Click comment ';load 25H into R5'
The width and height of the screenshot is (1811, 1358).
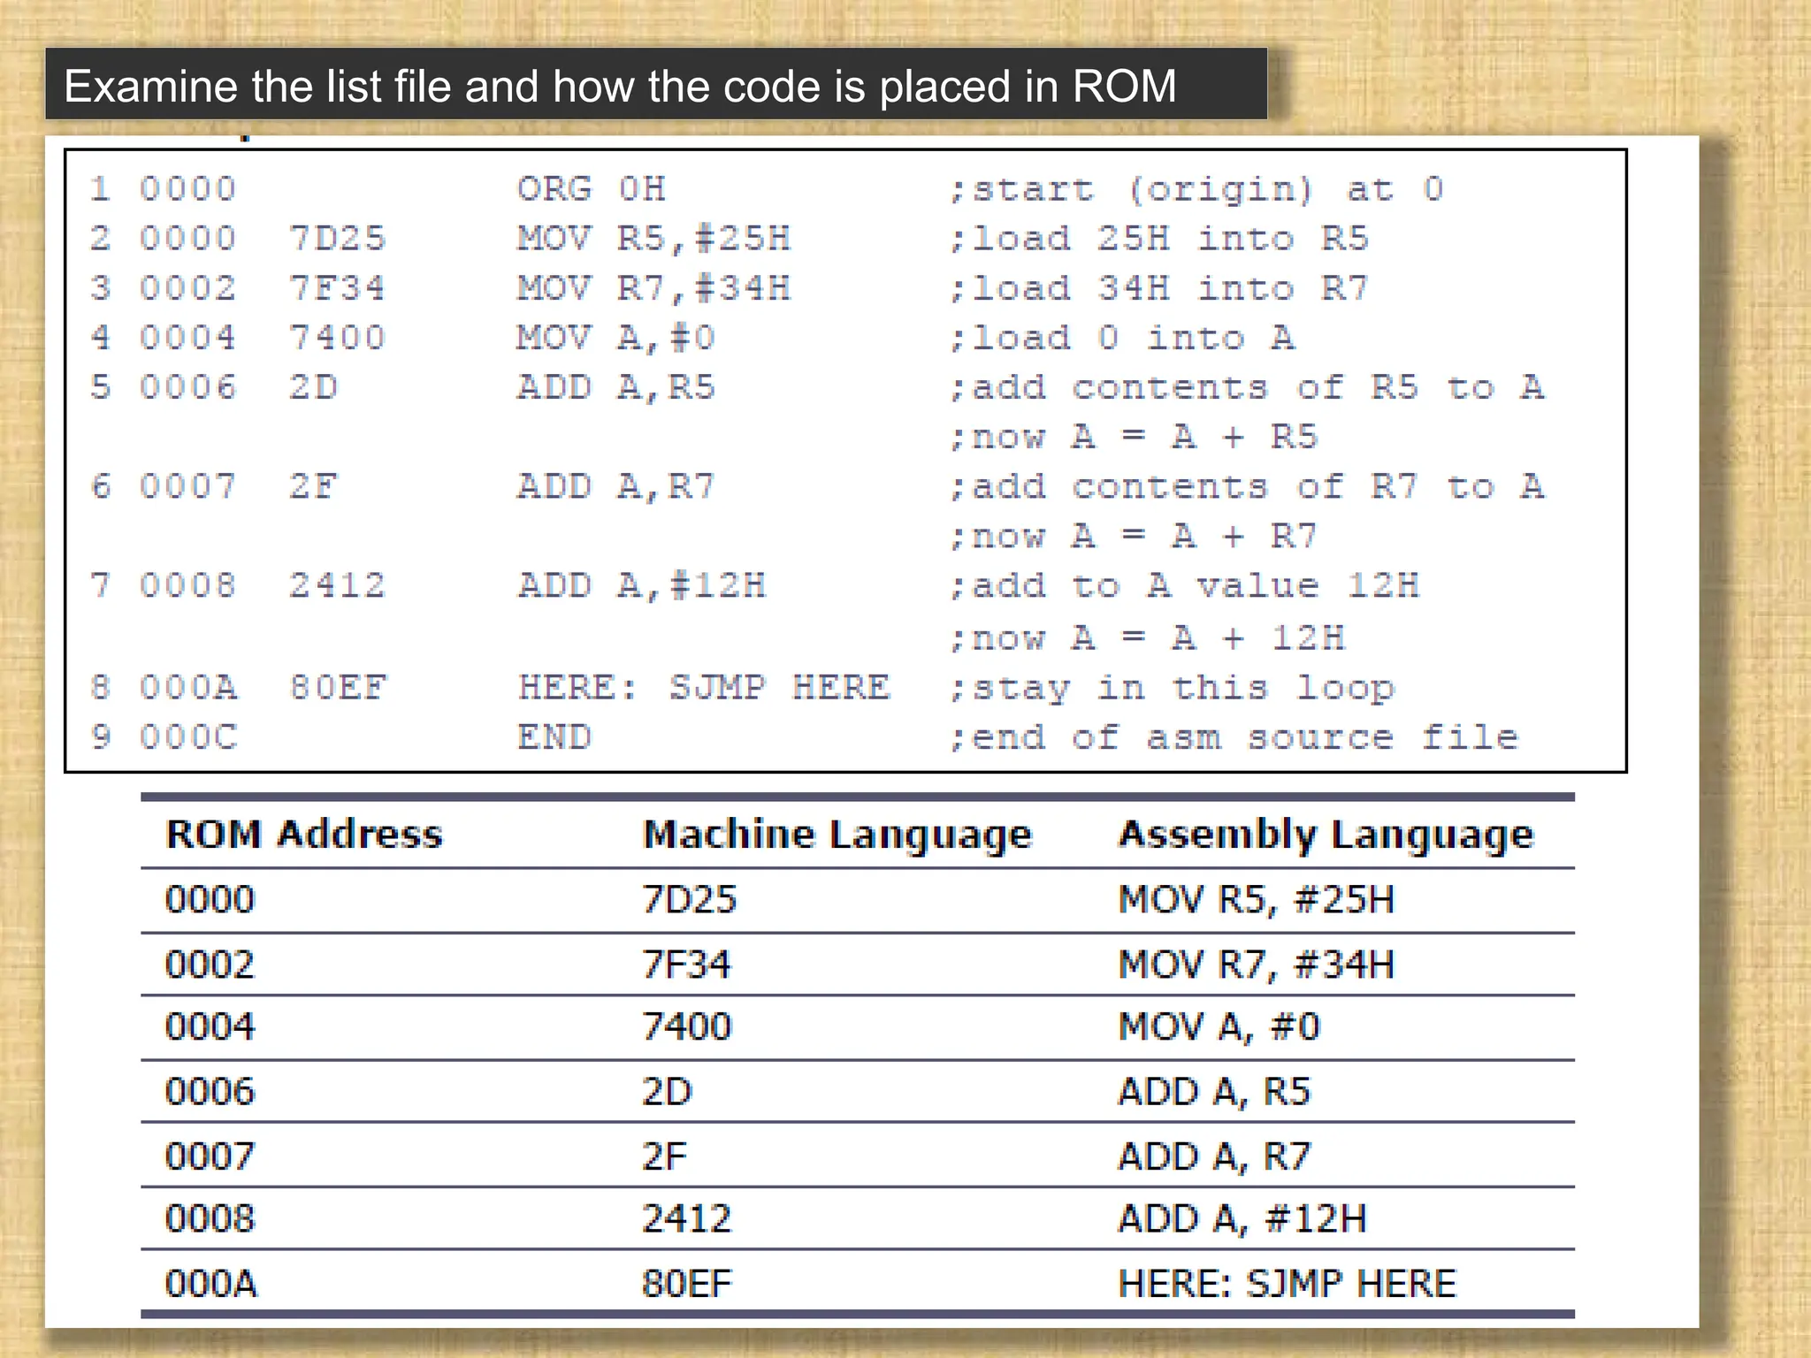(x=1159, y=239)
